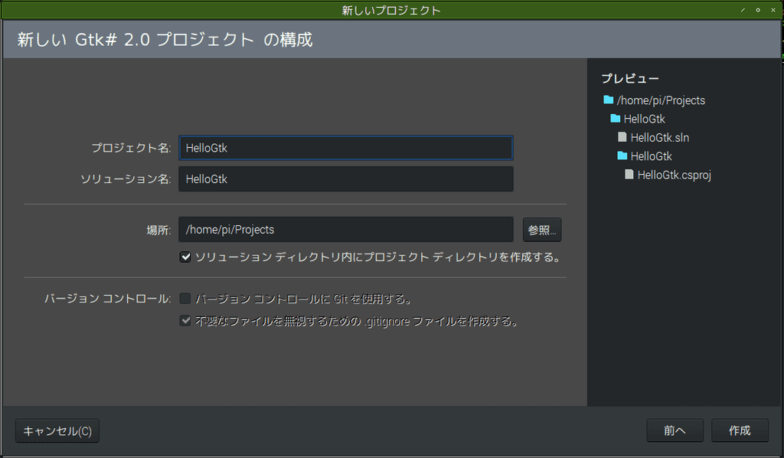Enable using Git for version control
Image resolution: width=784 pixels, height=458 pixels.
point(185,298)
